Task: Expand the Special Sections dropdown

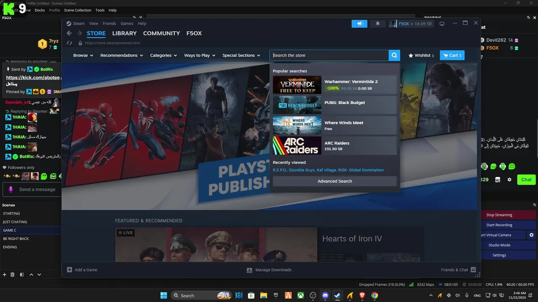Action: [x=241, y=55]
